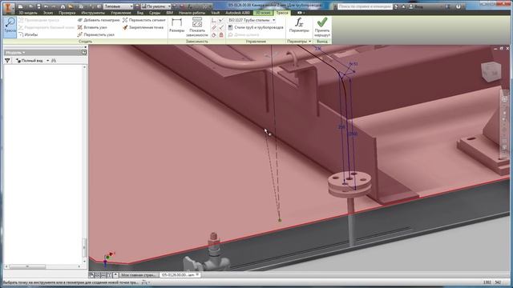Open the ISO 1127 Трубы стальные dropdown

[x=251, y=20]
